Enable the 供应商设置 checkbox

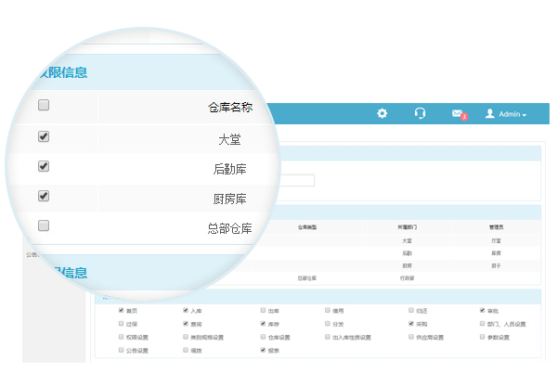pyautogui.click(x=411, y=337)
